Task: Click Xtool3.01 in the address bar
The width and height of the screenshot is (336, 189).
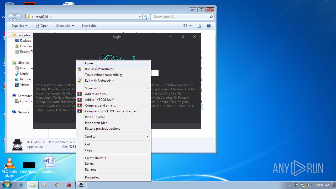Action: pyautogui.click(x=42, y=17)
